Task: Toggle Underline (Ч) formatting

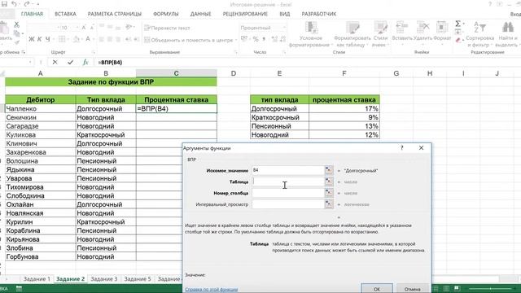Action: coord(47,39)
